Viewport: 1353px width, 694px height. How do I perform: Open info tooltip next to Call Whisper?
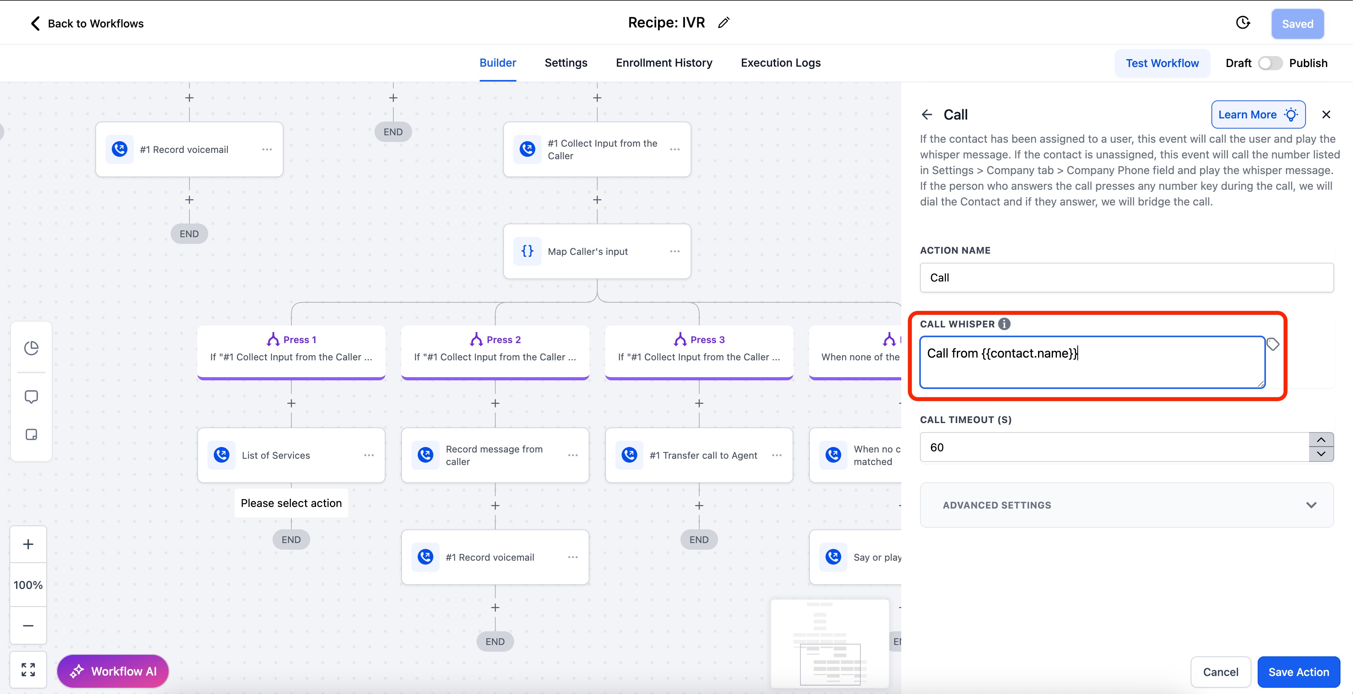coord(1004,324)
